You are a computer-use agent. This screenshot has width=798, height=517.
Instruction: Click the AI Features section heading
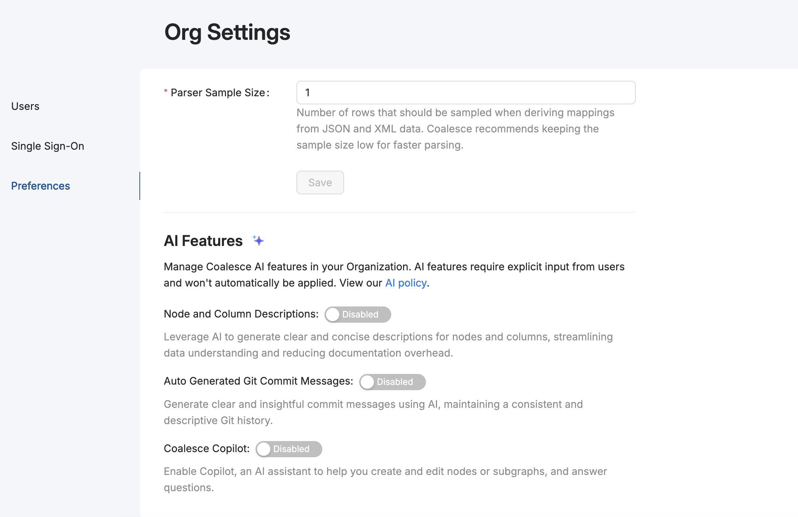tap(203, 240)
